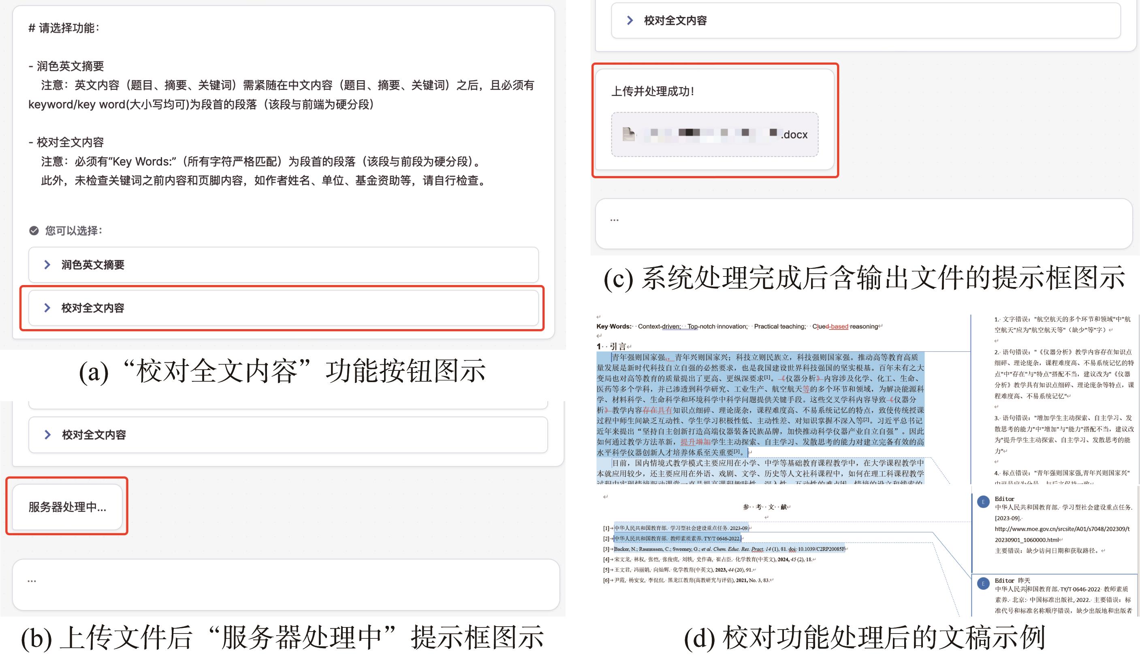The width and height of the screenshot is (1140, 655).
Task: Click the document file icon before .docx
Action: click(628, 134)
